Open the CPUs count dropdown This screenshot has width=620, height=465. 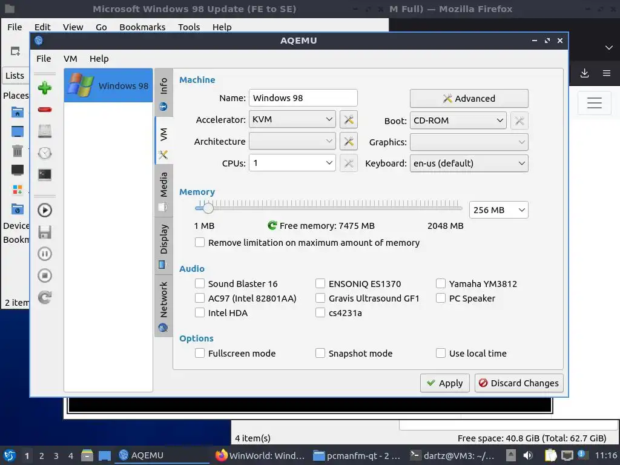pyautogui.click(x=292, y=163)
